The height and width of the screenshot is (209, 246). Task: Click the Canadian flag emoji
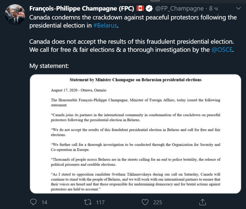point(140,8)
